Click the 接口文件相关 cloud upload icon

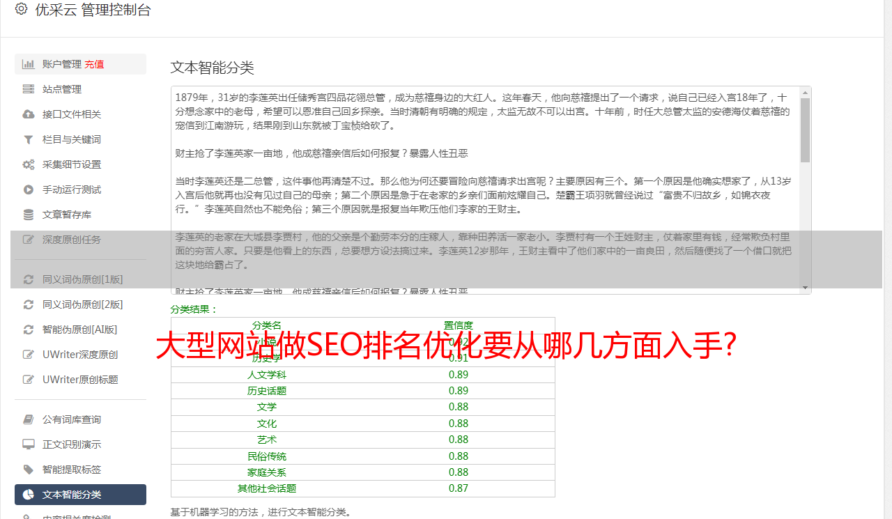pyautogui.click(x=29, y=114)
